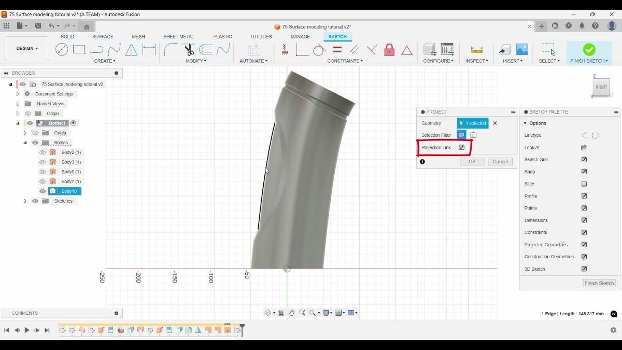622x350 pixels.
Task: Apply the Parallel constraint
Action: click(x=355, y=50)
